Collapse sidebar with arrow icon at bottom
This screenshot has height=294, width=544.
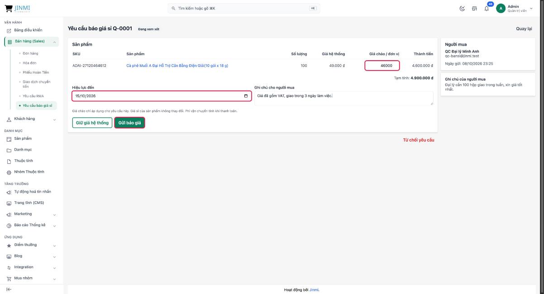[9, 289]
